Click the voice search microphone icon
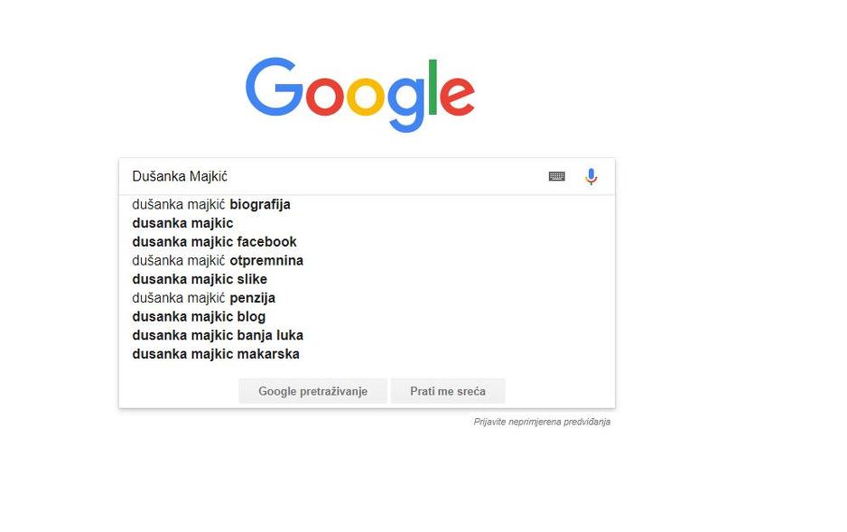The width and height of the screenshot is (847, 532). [x=591, y=176]
